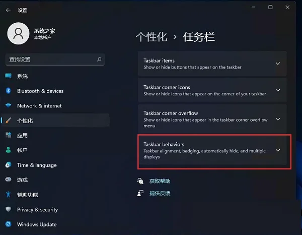Screen dimensions: 302x235
Task: Select the Network & internet wifi icon
Action: point(8,105)
